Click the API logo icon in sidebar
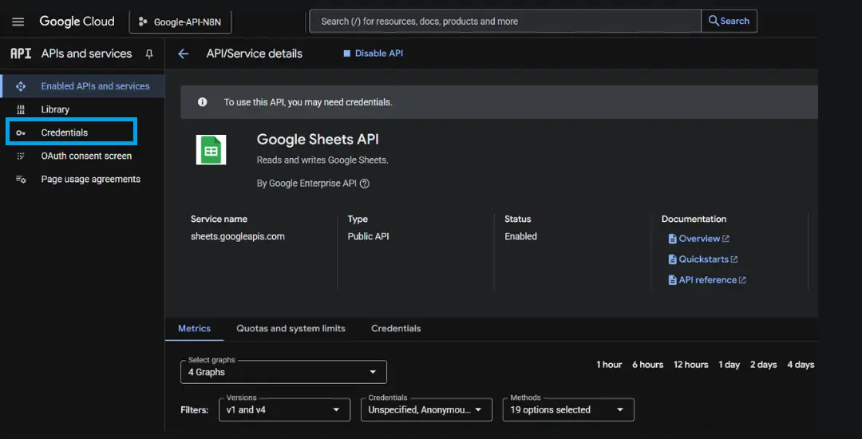 [x=21, y=53]
